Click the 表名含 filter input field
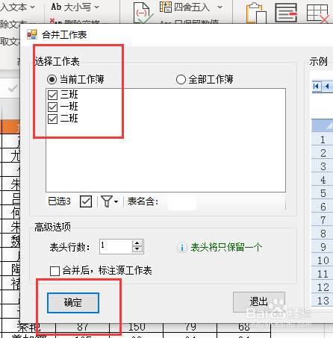This screenshot has height=338, width=333. coord(182,201)
